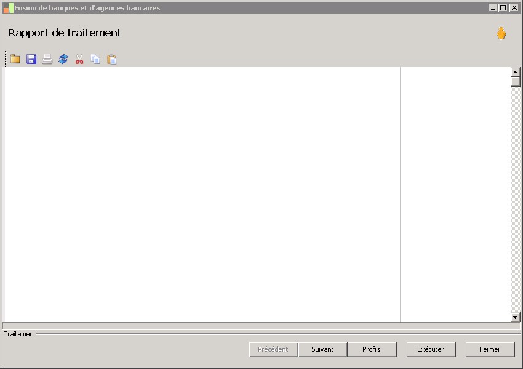Copy selection with the copy icon
The image size is (523, 369).
point(95,59)
